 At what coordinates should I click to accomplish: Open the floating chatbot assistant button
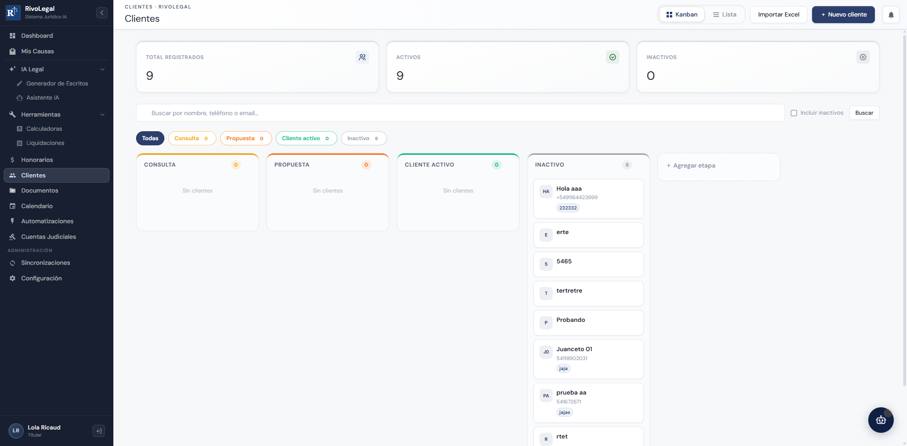pyautogui.click(x=881, y=420)
